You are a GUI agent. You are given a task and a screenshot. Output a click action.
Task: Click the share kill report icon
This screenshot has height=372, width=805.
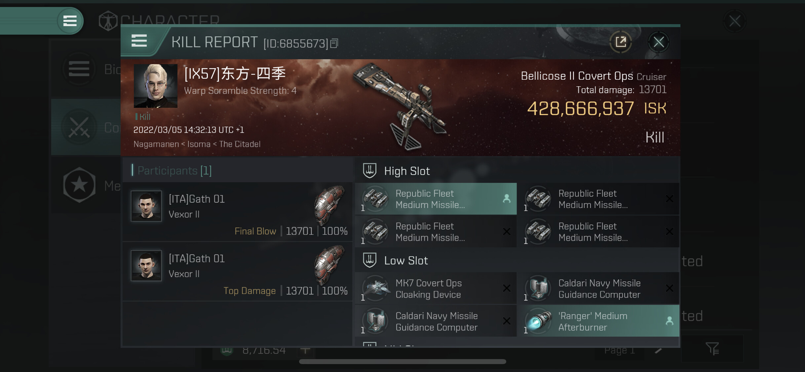tap(621, 42)
